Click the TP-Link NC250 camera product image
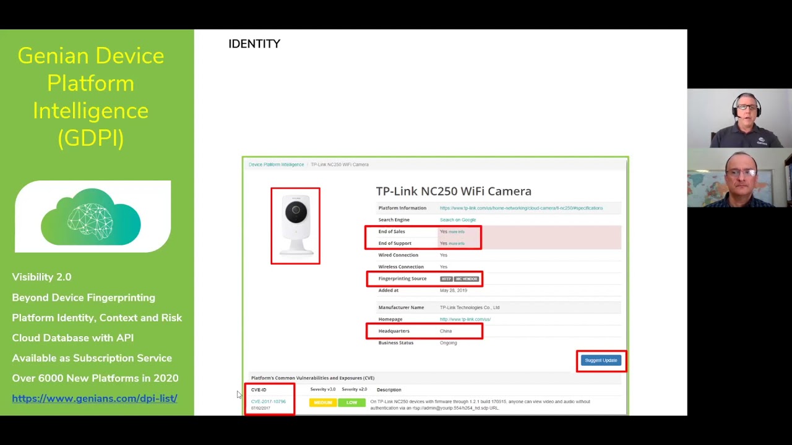The image size is (792, 445). tap(295, 226)
